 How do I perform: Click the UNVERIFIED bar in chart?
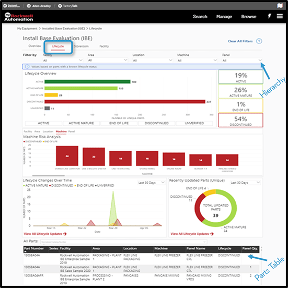pyautogui.click(x=47, y=108)
